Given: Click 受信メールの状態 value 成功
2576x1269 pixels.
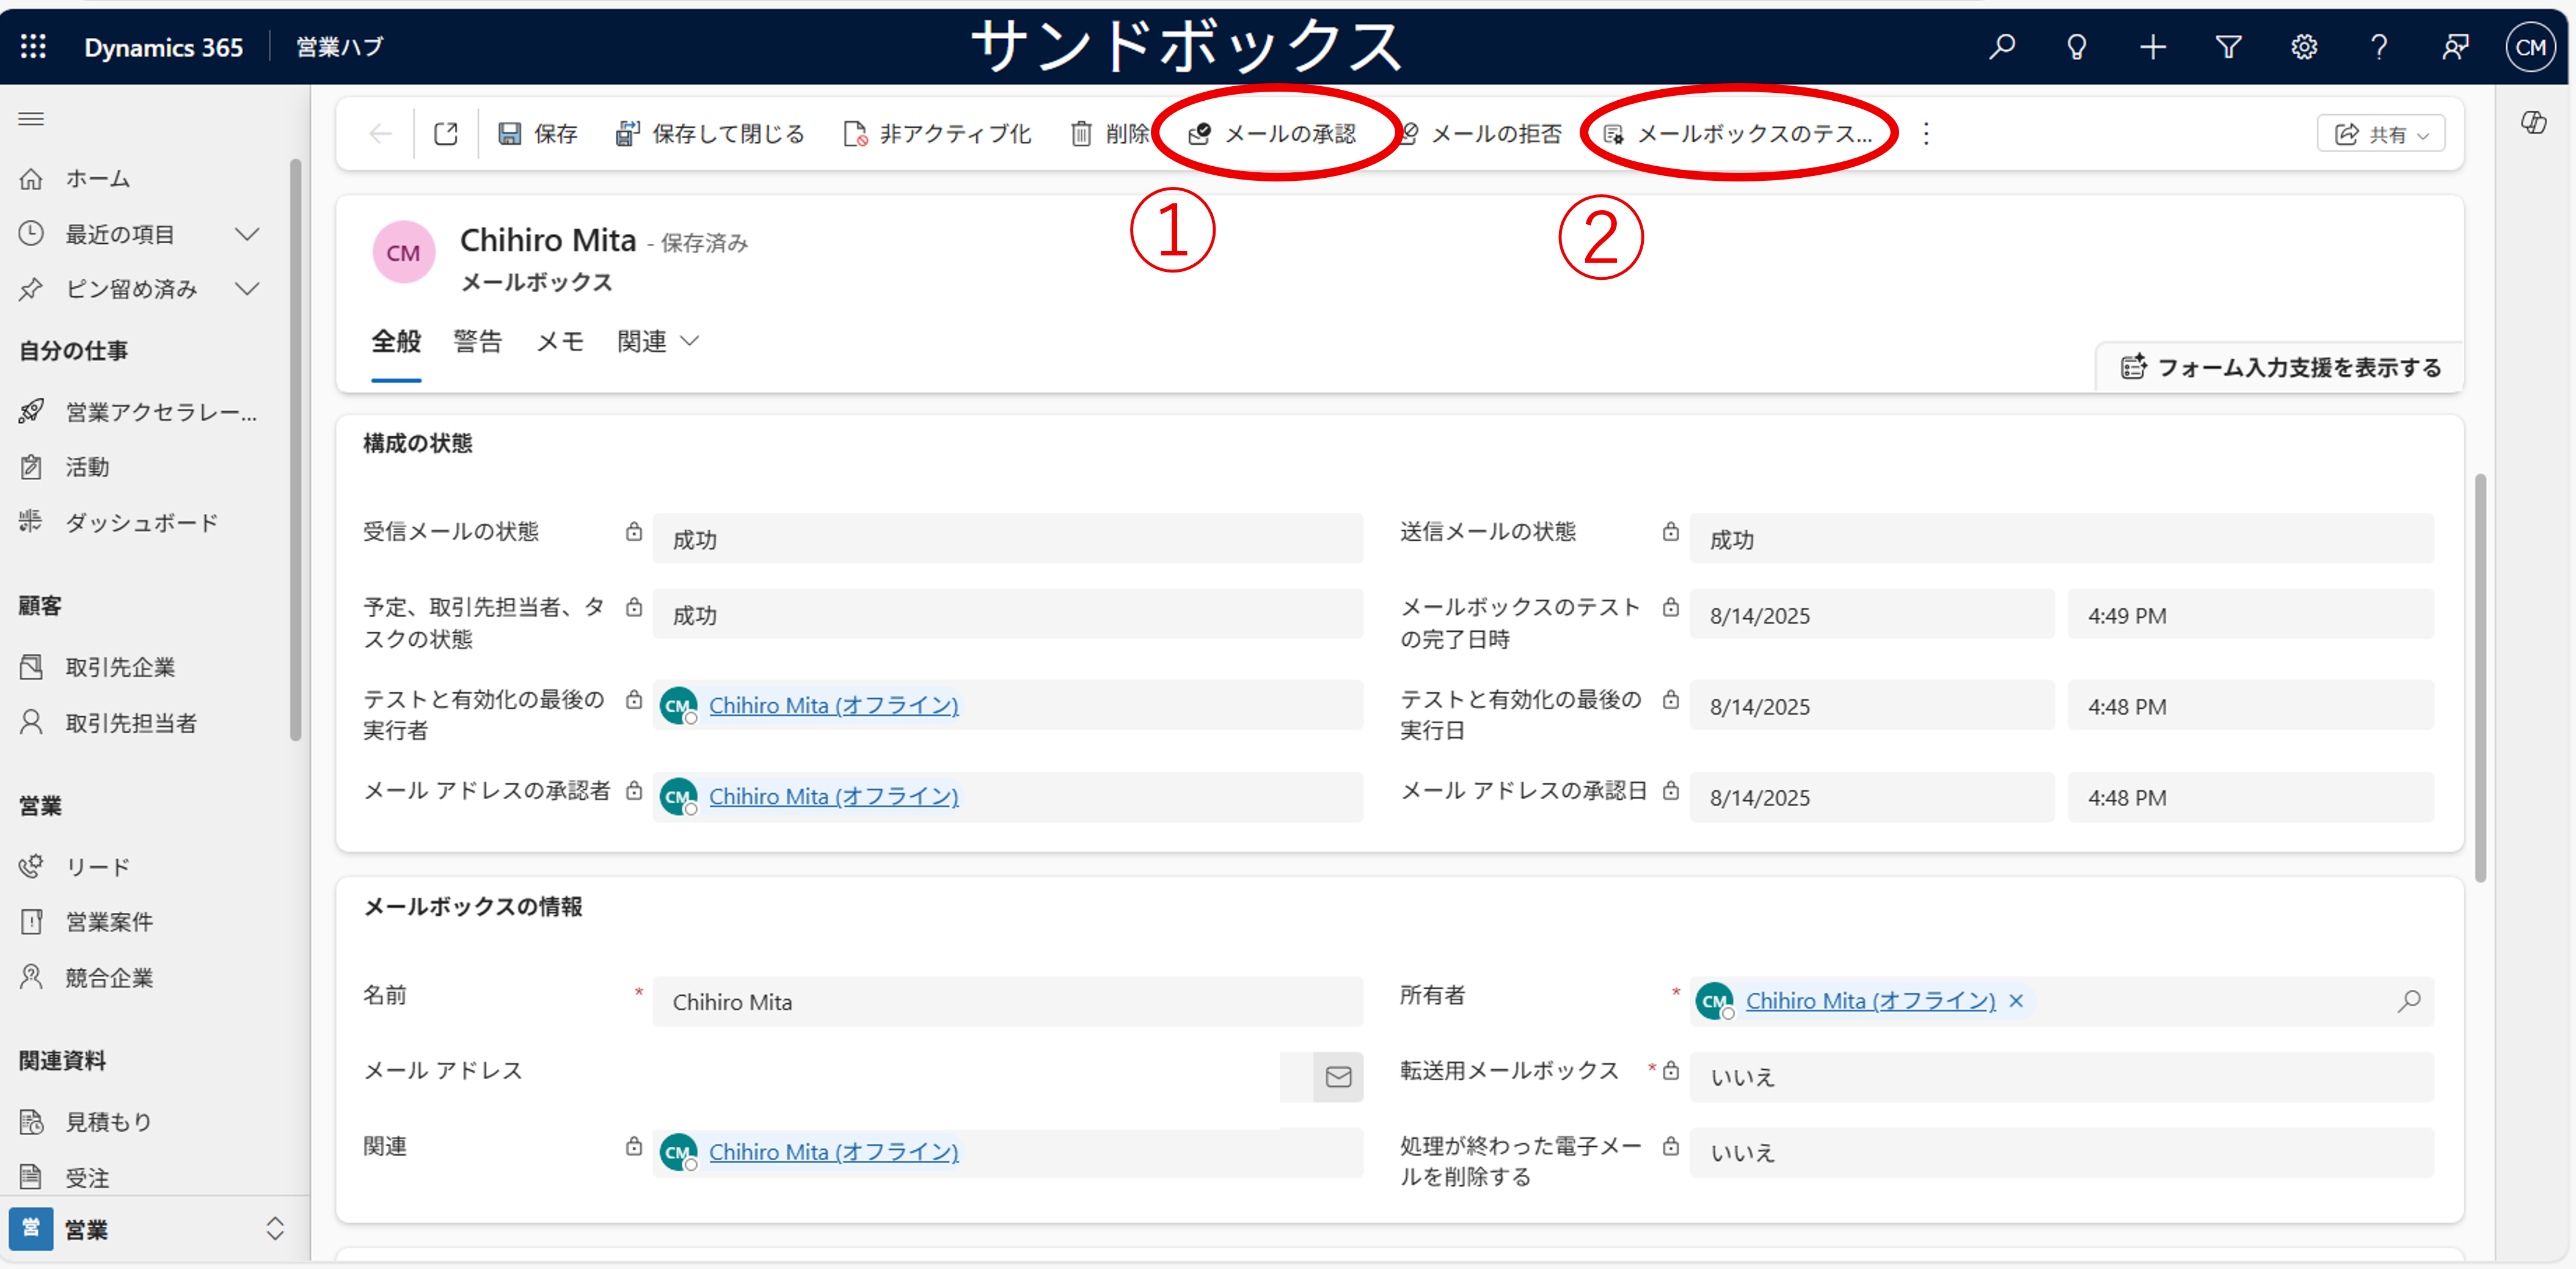Looking at the screenshot, I should click(x=1008, y=539).
